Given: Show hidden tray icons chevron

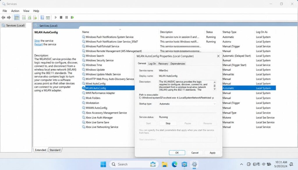Looking at the screenshot, I should (x=241, y=164).
